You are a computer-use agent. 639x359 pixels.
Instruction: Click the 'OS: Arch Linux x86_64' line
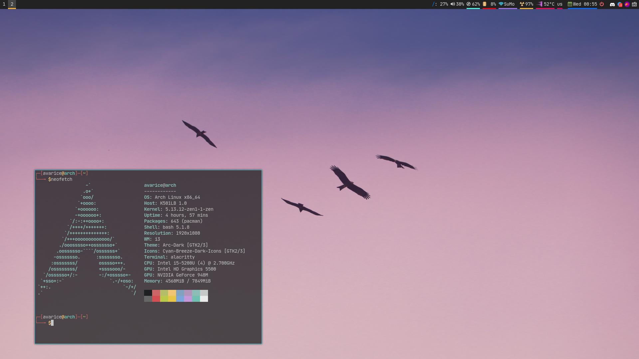tap(172, 197)
